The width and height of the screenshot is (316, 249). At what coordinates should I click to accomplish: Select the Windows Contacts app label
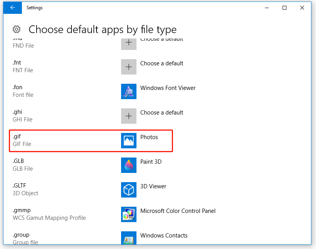pos(164,236)
